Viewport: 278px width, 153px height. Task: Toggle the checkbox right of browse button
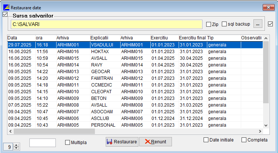click(271, 24)
